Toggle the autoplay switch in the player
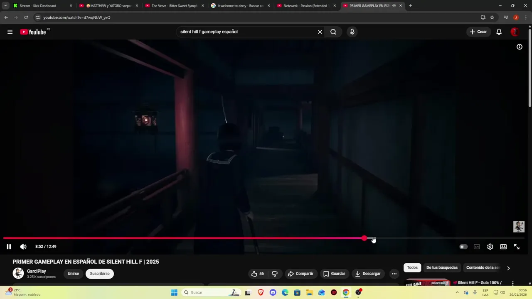The height and width of the screenshot is (299, 532). point(463,247)
